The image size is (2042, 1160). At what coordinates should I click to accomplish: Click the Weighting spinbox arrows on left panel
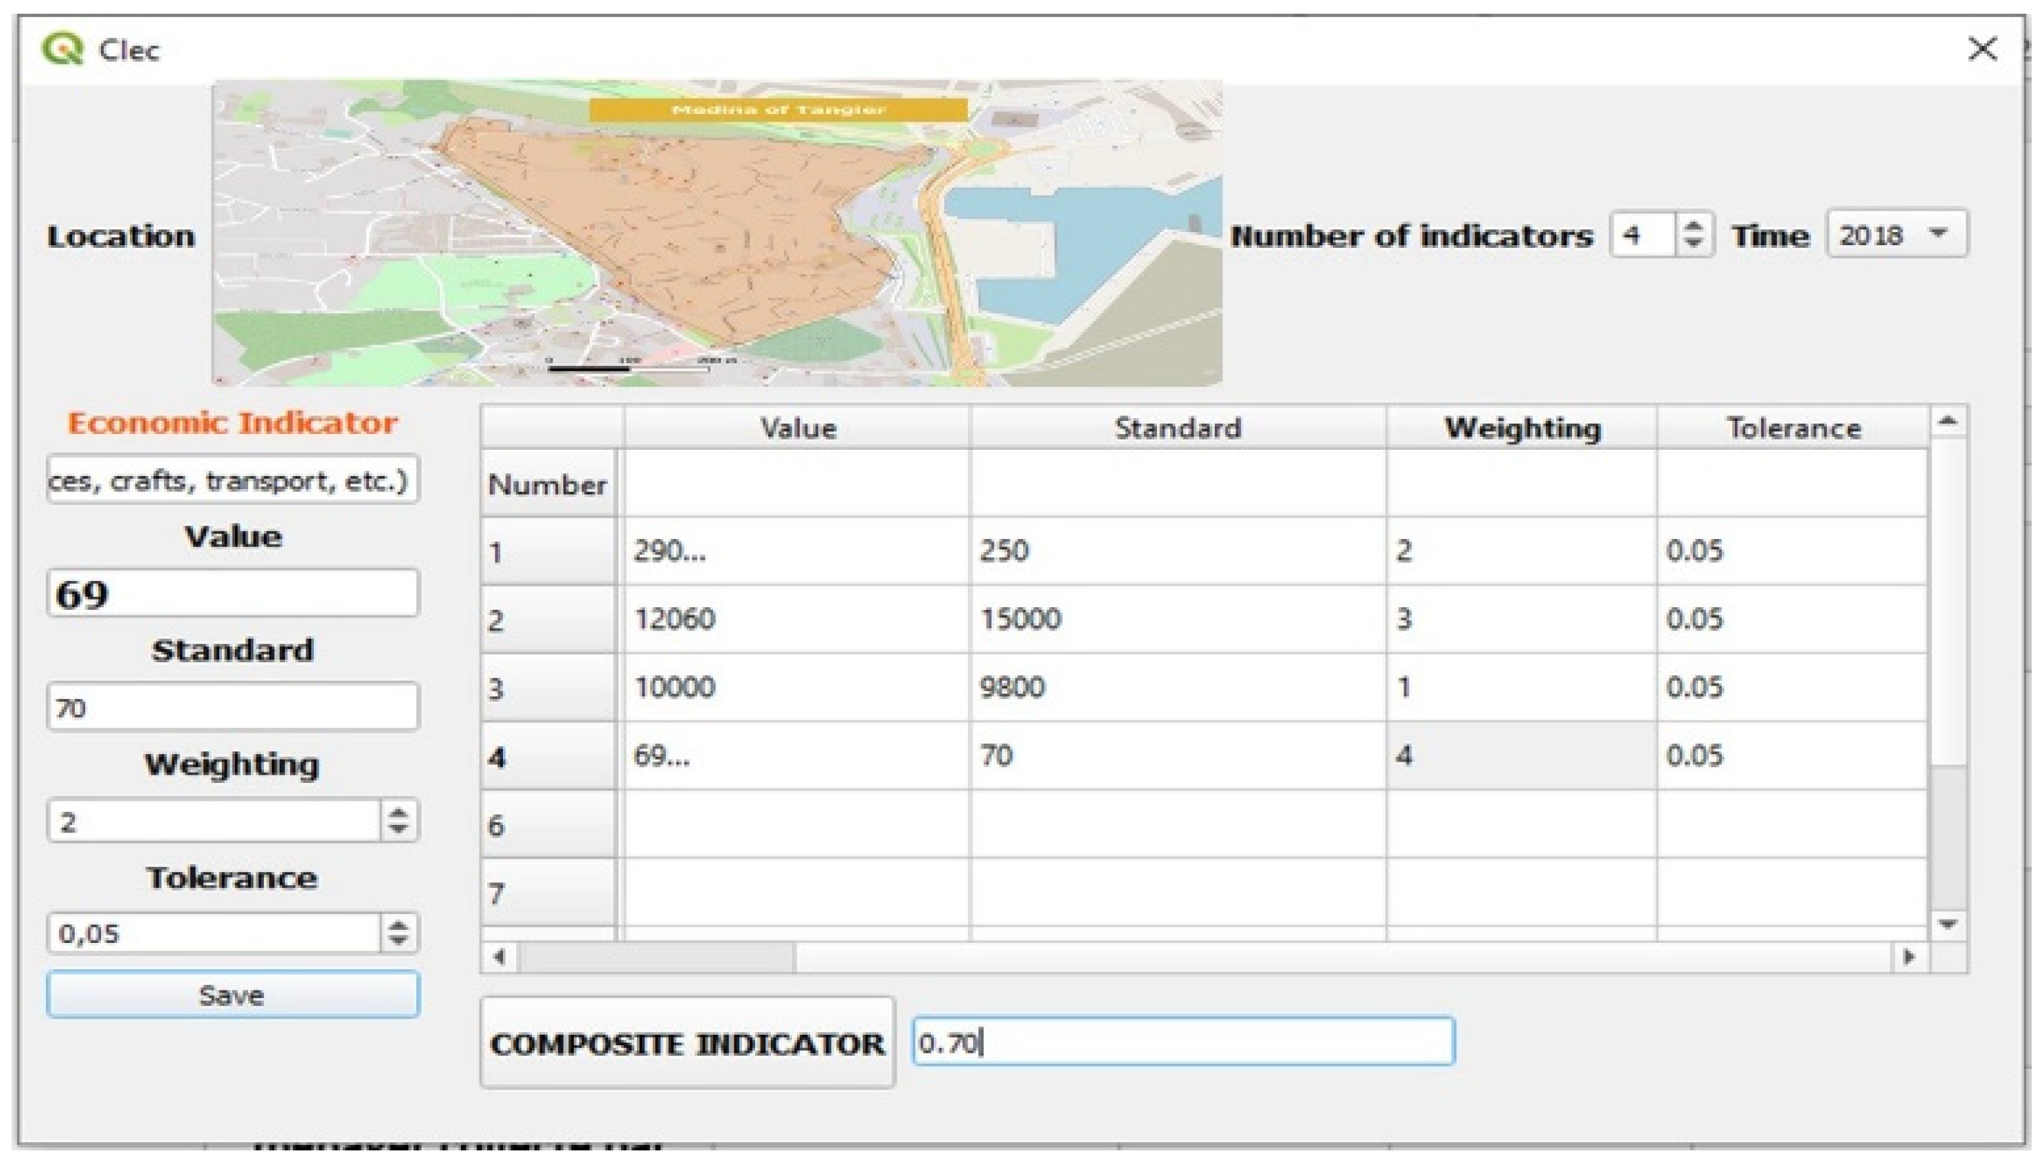click(398, 820)
